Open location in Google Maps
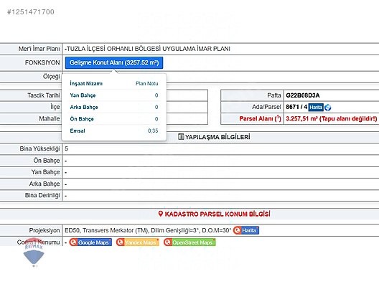 [90, 242]
